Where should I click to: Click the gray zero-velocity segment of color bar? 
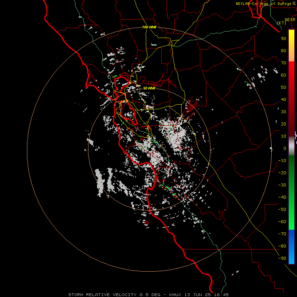point(291,146)
